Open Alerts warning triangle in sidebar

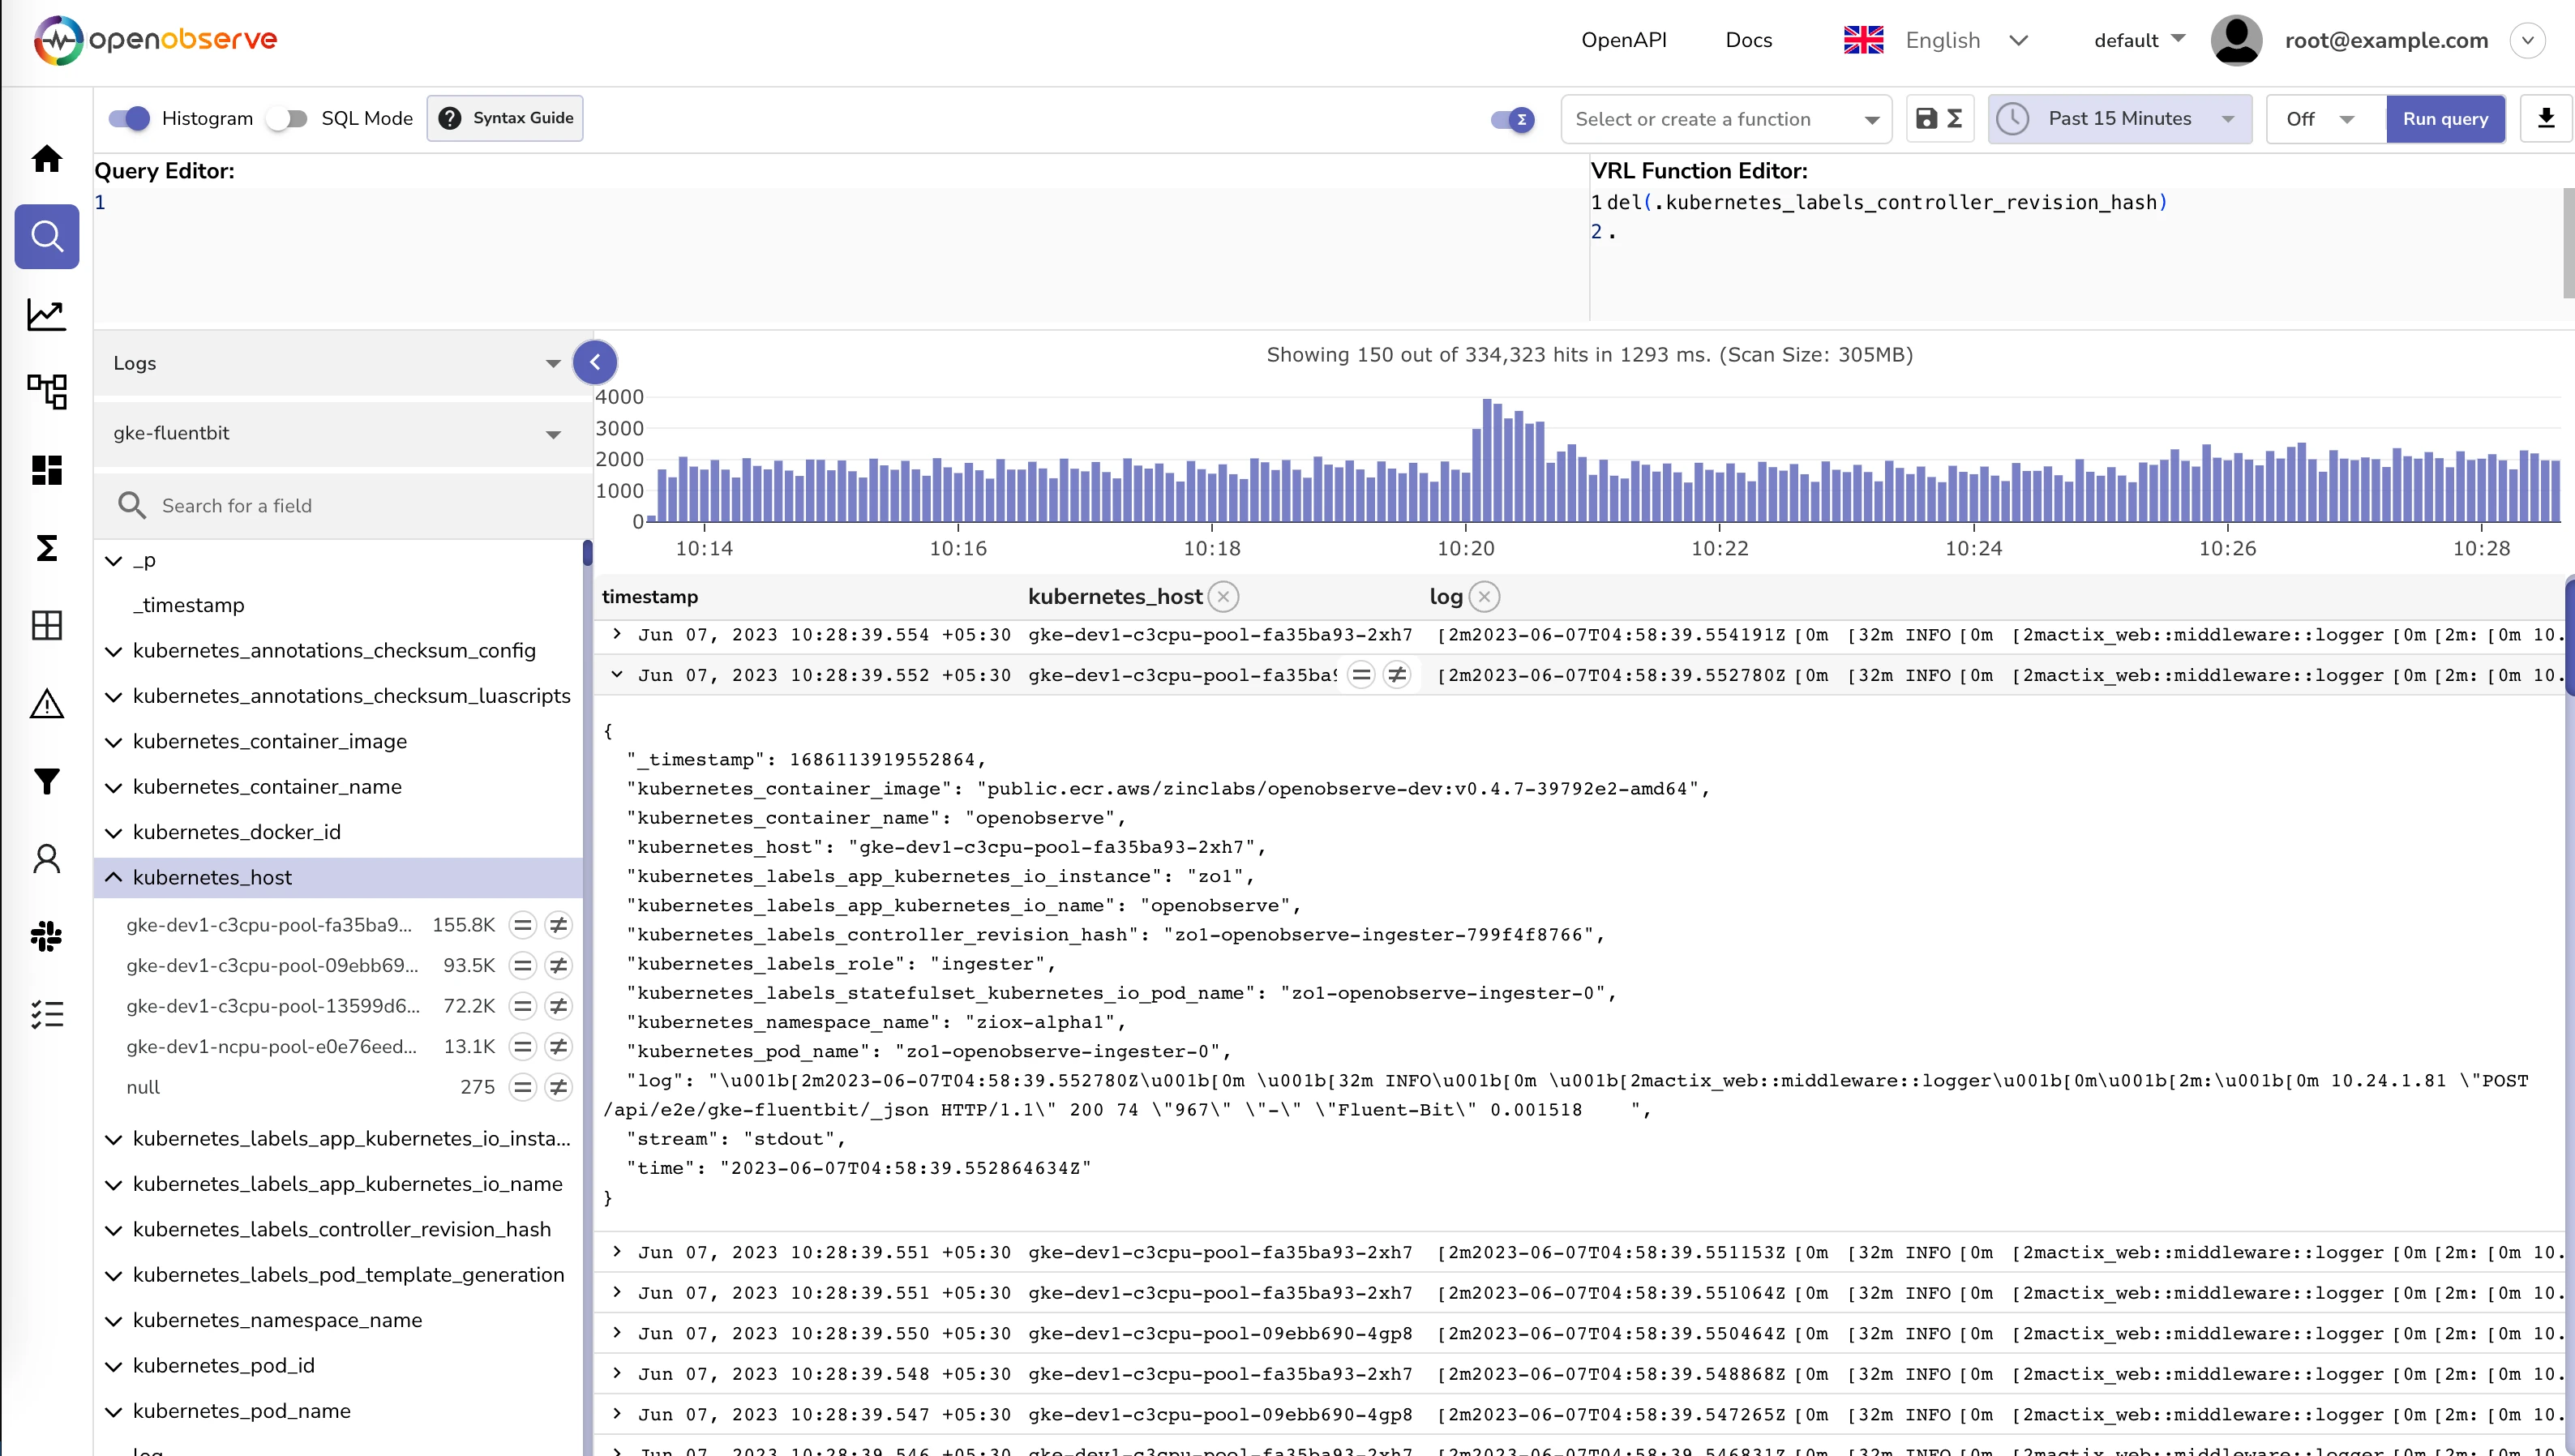point(46,703)
